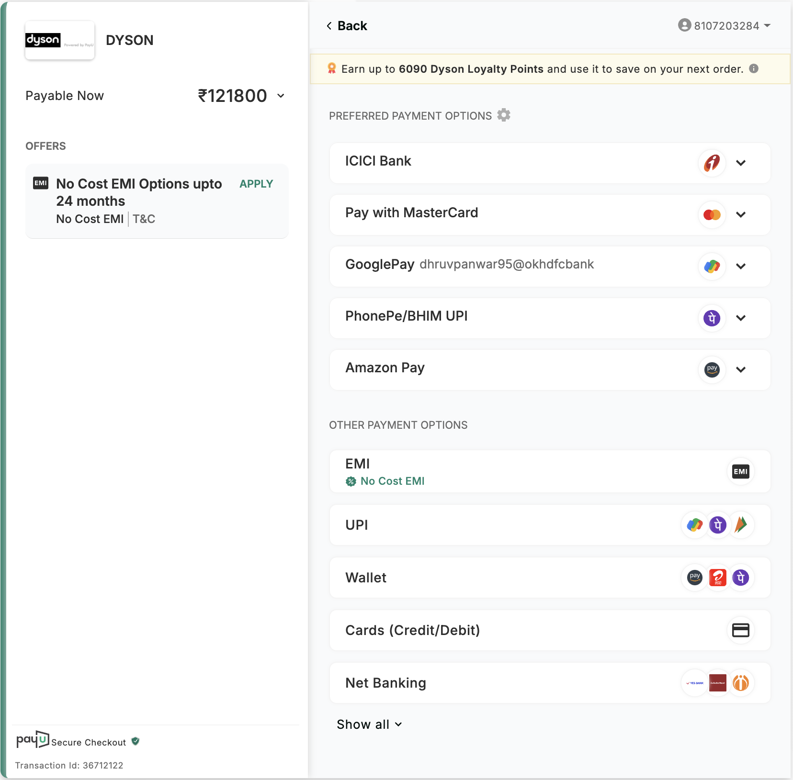Click the Yes Bank icon in Net Banking
Image resolution: width=793 pixels, height=780 pixels.
point(695,683)
